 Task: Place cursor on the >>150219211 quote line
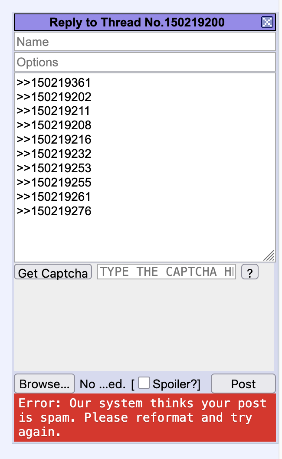coord(53,111)
